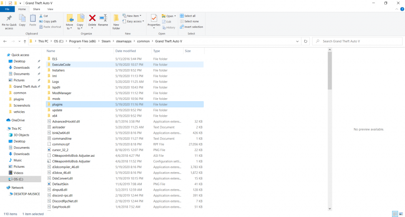This screenshot has height=217, width=405.
Task: Switch to details view layout button
Action: point(394,214)
